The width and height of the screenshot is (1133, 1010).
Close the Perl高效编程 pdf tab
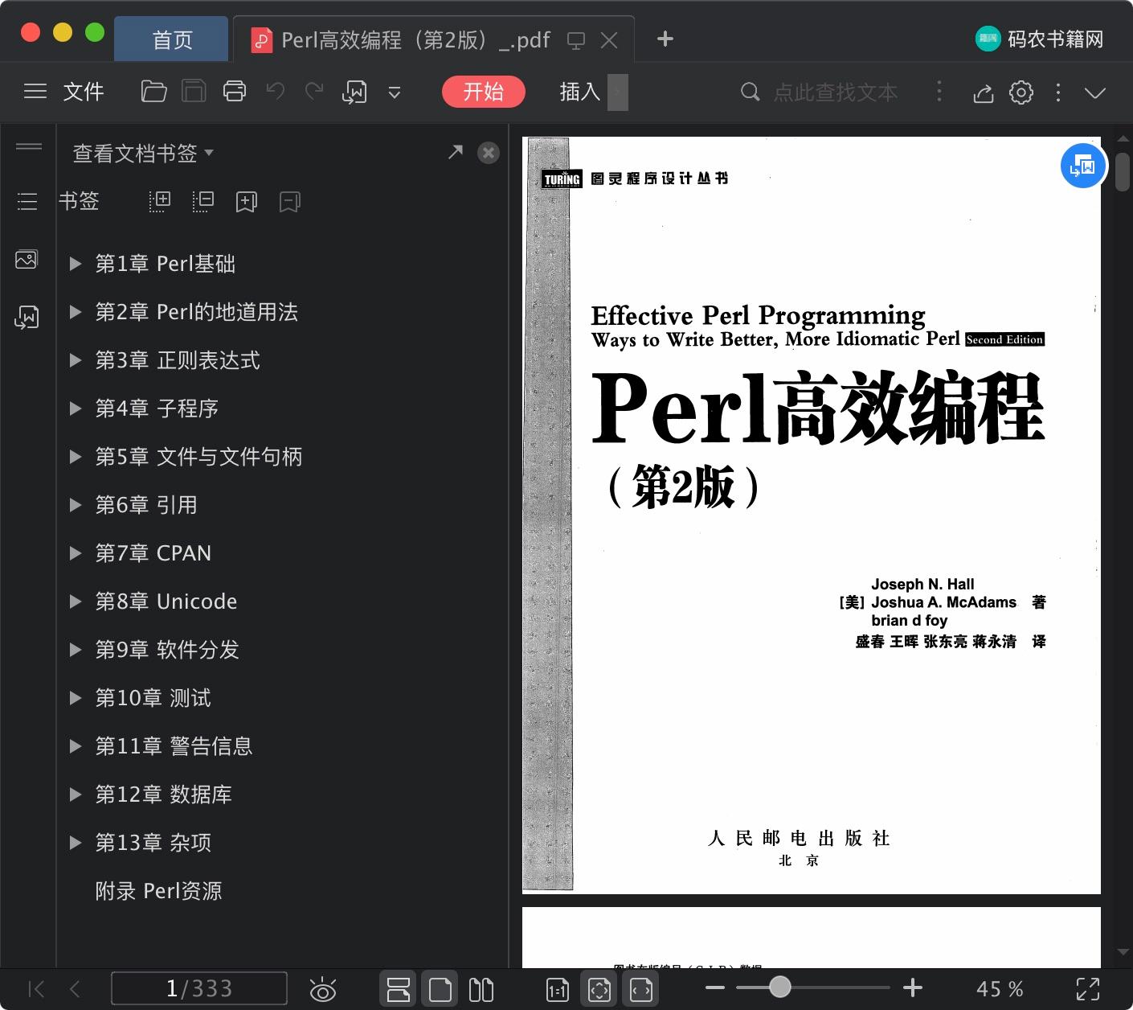(609, 40)
